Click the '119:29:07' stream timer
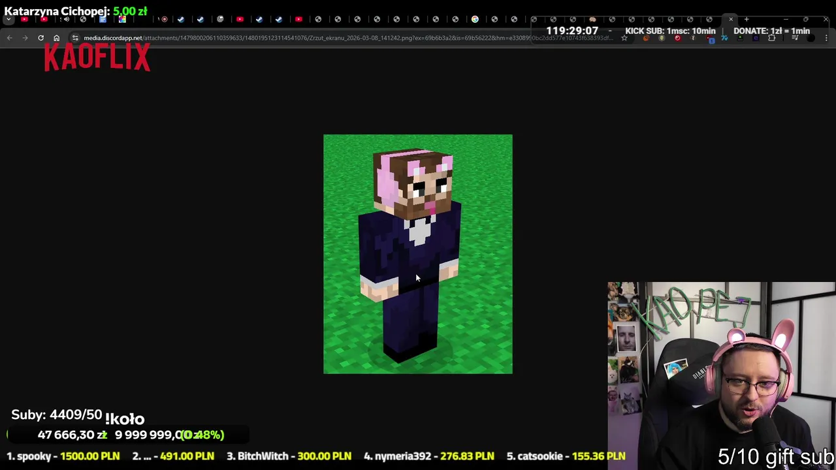 tap(572, 31)
